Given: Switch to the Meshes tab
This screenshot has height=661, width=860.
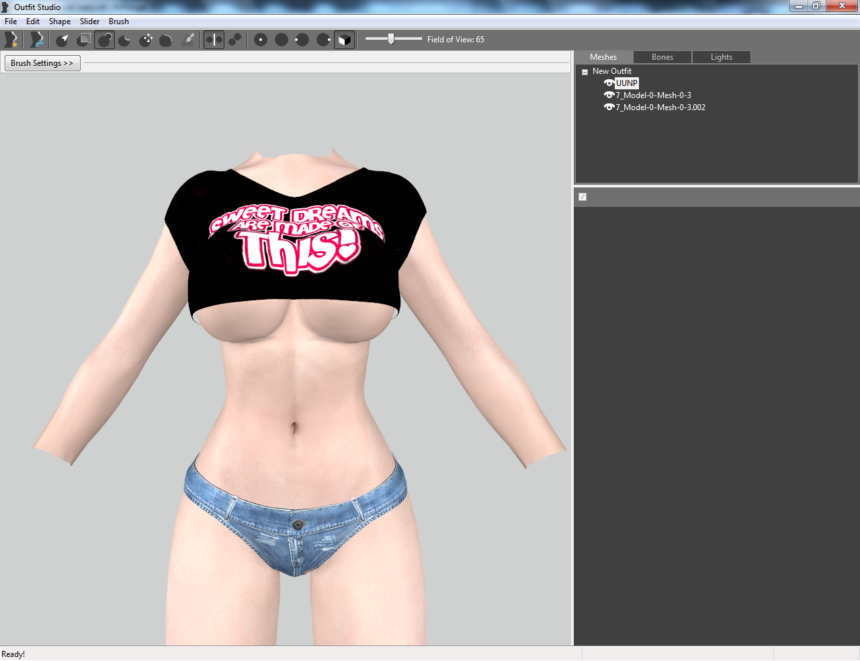Looking at the screenshot, I should (603, 57).
